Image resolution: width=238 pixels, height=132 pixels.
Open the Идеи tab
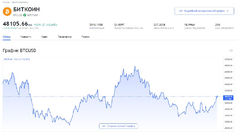tap(44, 37)
